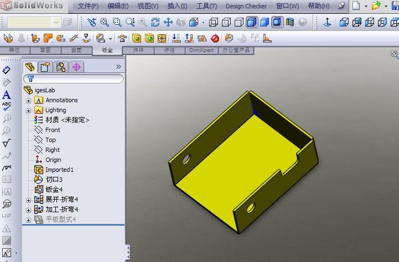Expand the Lighting folder

[29, 111]
